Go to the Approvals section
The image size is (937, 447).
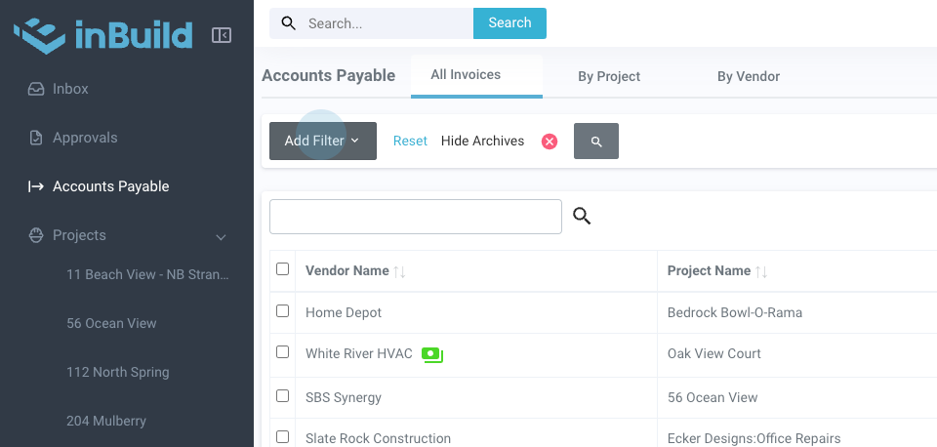[x=85, y=138]
